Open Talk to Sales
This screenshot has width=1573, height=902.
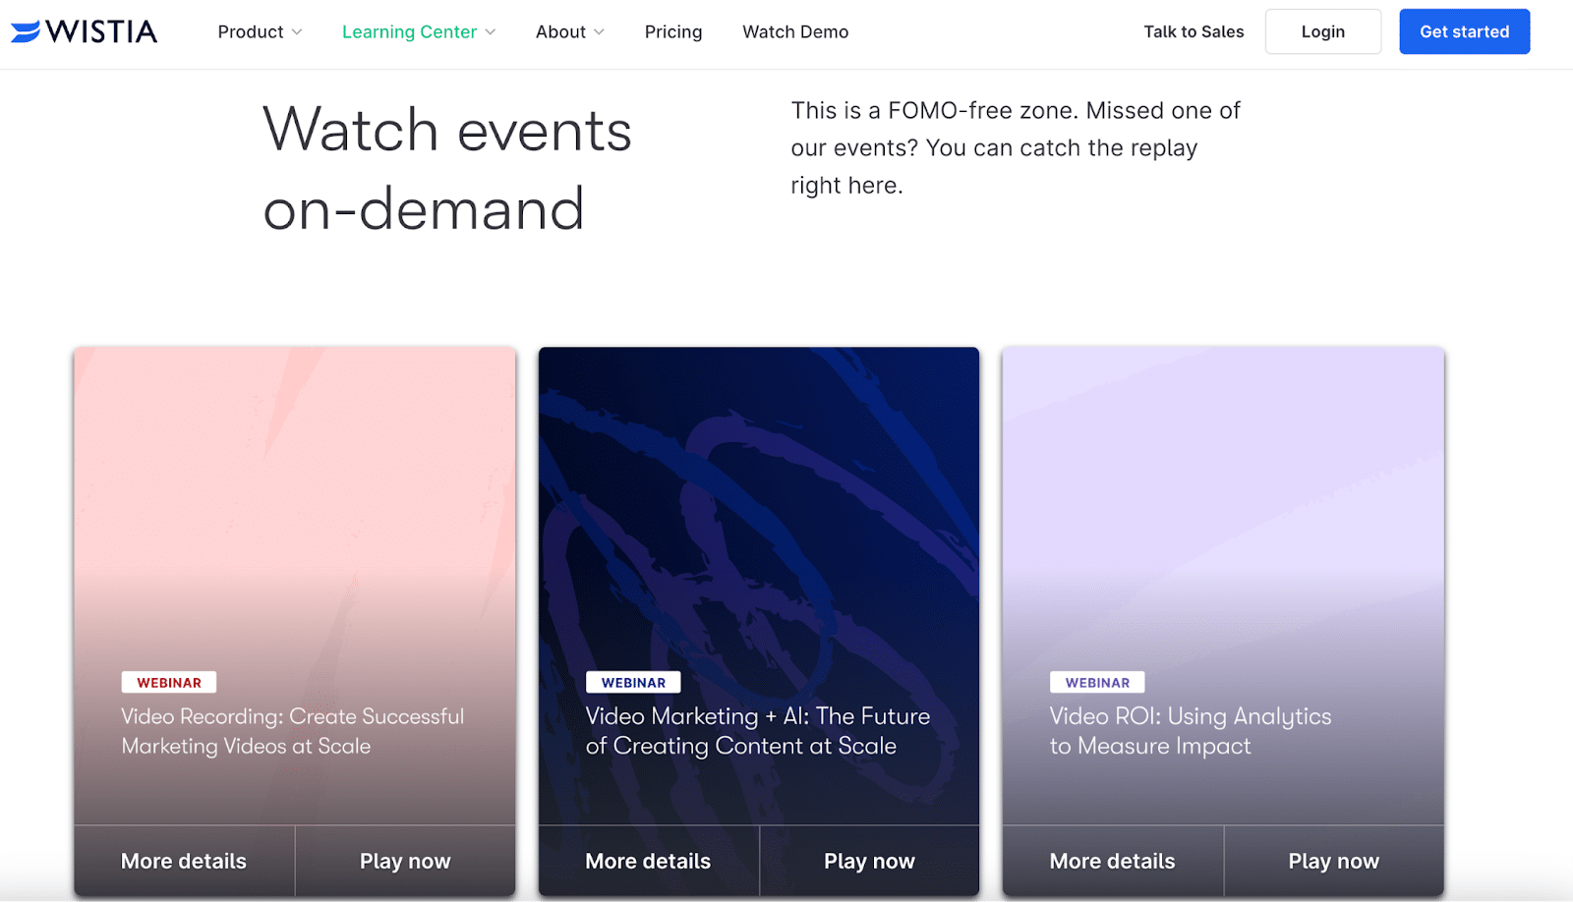[x=1193, y=30]
